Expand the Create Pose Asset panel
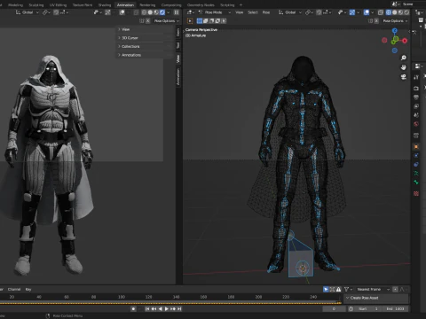The image size is (426, 319). pos(376,298)
